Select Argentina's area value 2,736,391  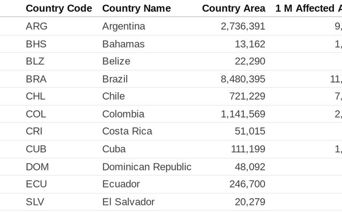243,26
